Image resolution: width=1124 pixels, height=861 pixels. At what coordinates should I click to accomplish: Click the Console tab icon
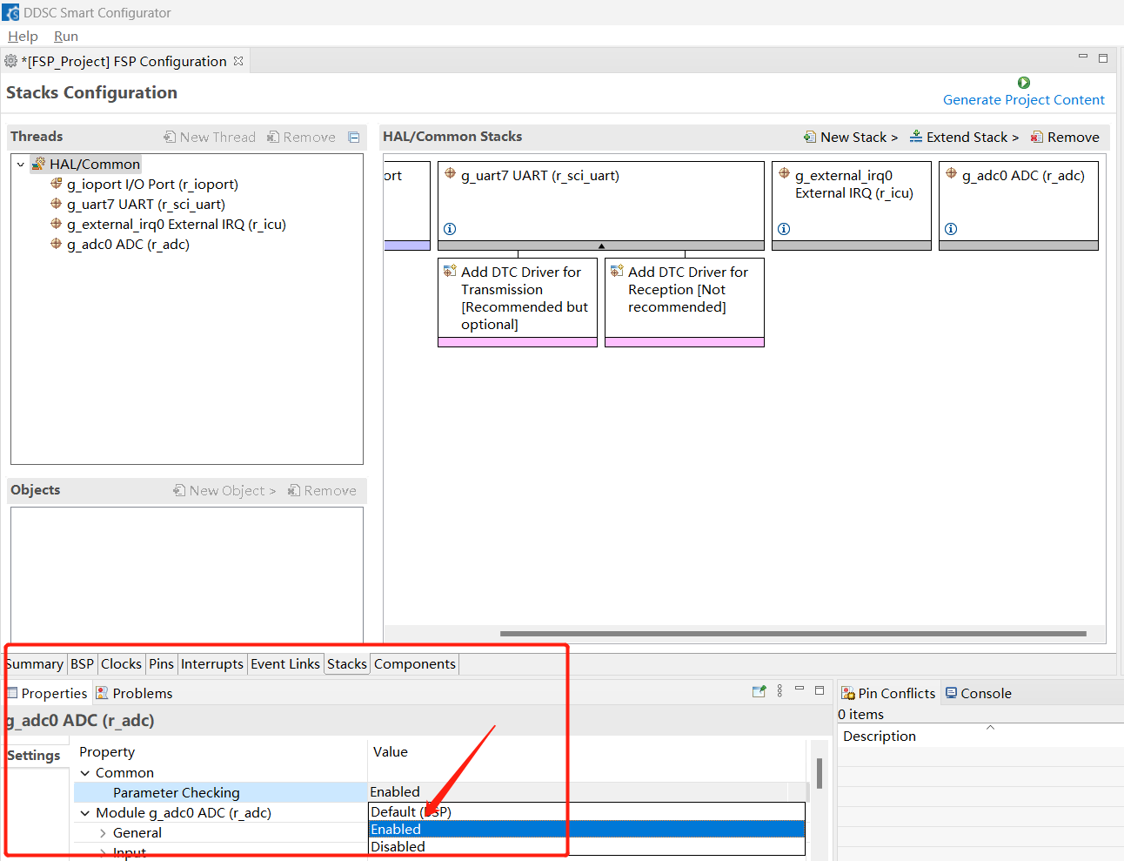coord(951,693)
